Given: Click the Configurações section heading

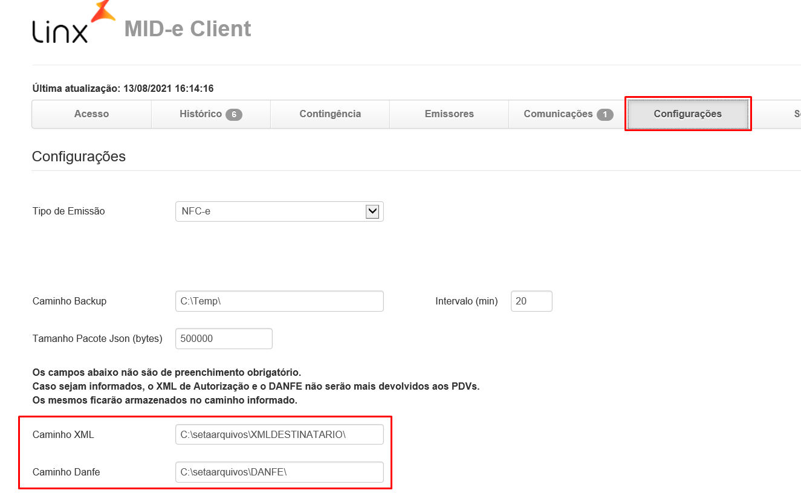Looking at the screenshot, I should point(79,156).
